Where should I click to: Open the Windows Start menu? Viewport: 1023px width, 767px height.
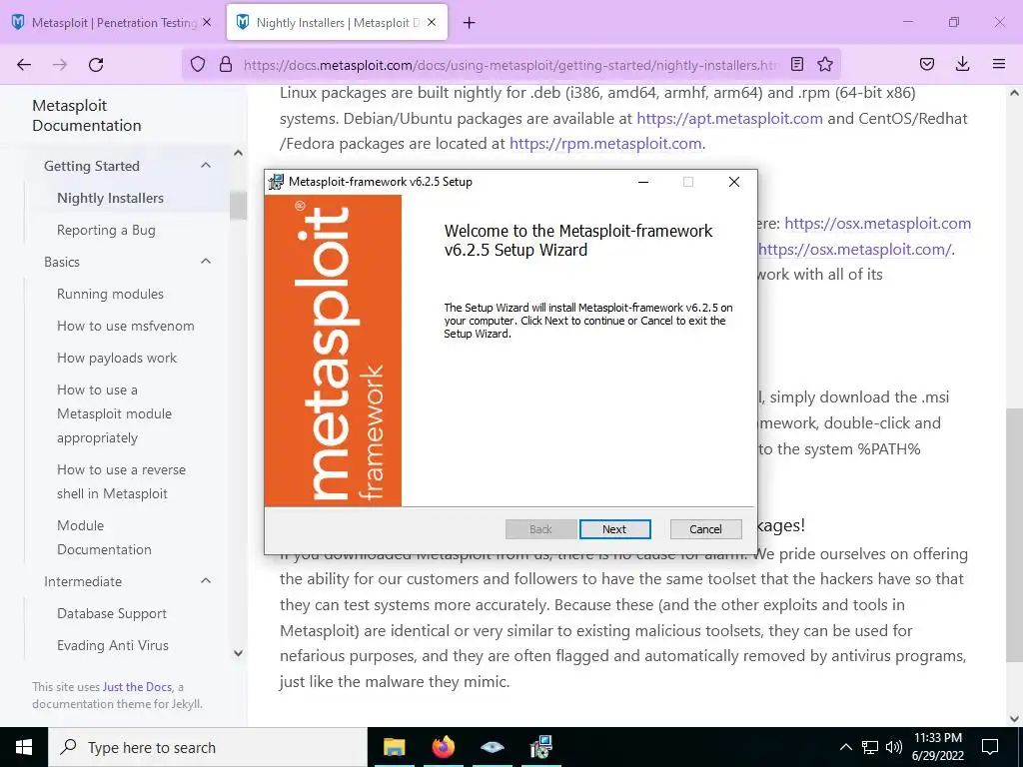tap(24, 747)
